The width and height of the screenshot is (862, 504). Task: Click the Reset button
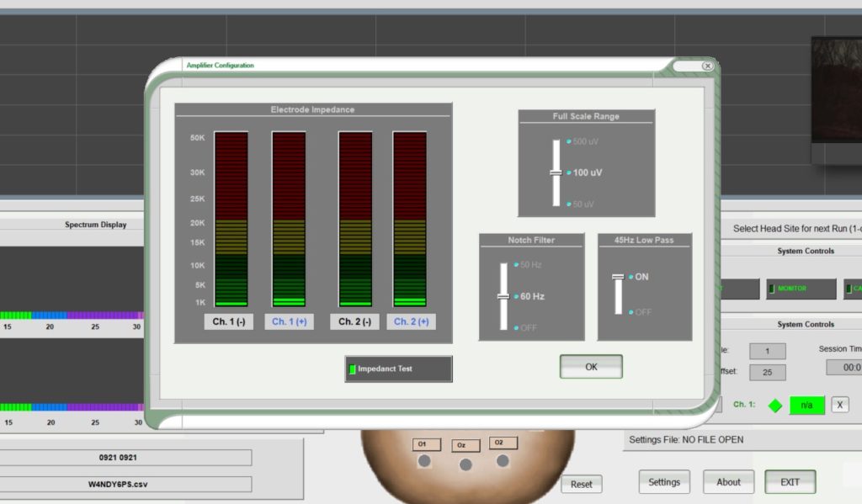[x=581, y=484]
